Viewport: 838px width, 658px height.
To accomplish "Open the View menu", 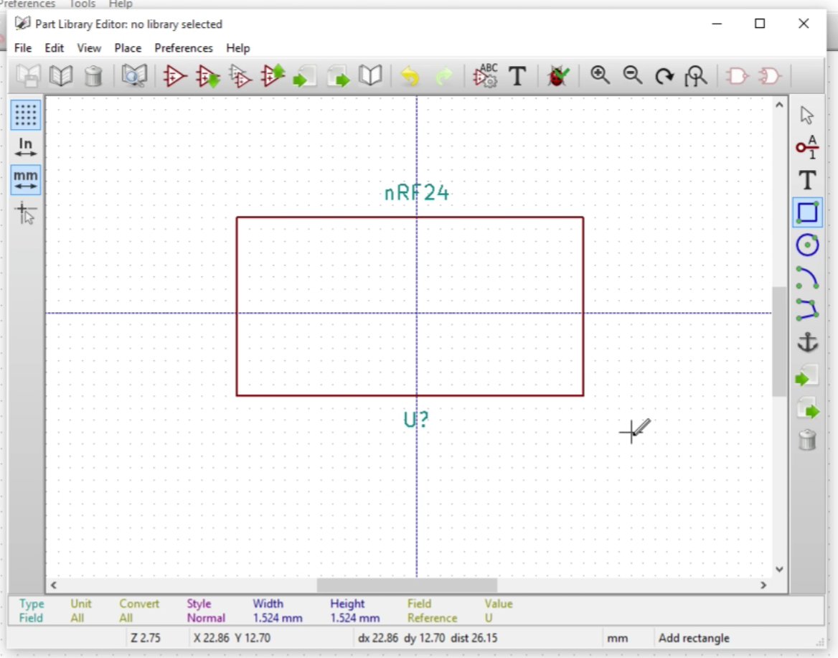I will click(89, 48).
